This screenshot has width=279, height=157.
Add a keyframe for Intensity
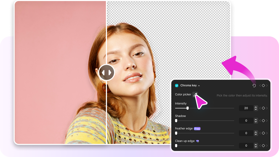click(x=263, y=108)
